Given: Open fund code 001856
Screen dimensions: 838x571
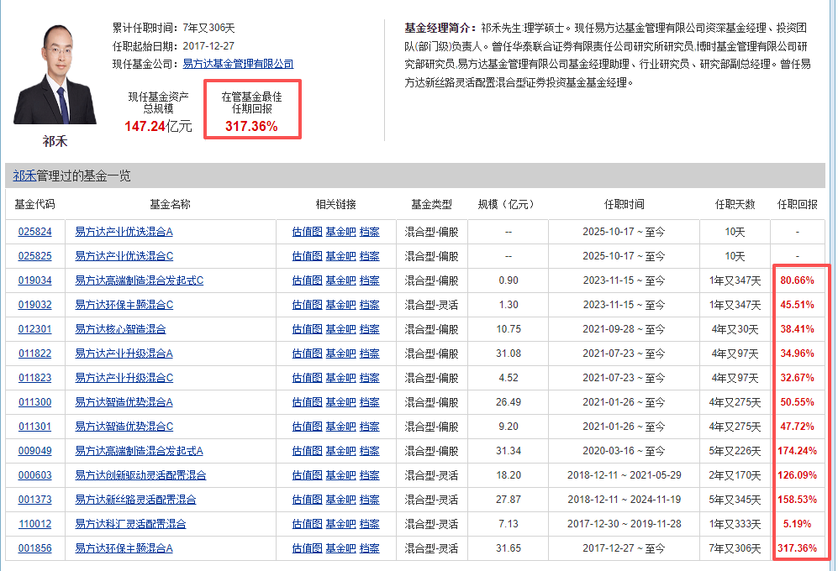Looking at the screenshot, I should [x=35, y=548].
